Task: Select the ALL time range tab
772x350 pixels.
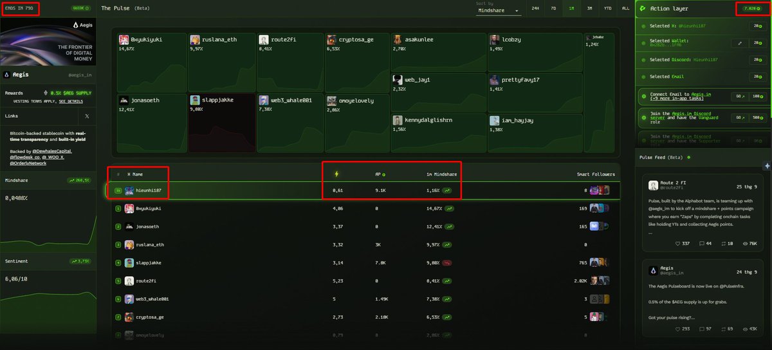Action: tap(625, 8)
